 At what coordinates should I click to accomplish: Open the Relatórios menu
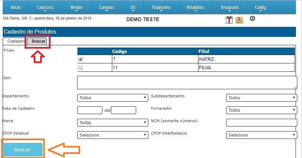195,7
